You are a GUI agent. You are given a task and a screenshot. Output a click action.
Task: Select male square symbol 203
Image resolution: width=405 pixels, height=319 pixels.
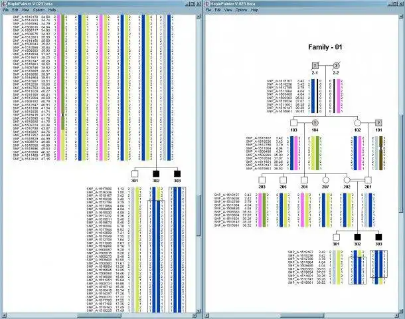click(262, 179)
